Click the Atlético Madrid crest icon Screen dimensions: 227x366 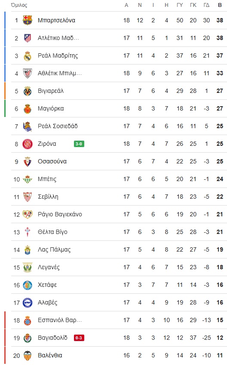pos(27,38)
